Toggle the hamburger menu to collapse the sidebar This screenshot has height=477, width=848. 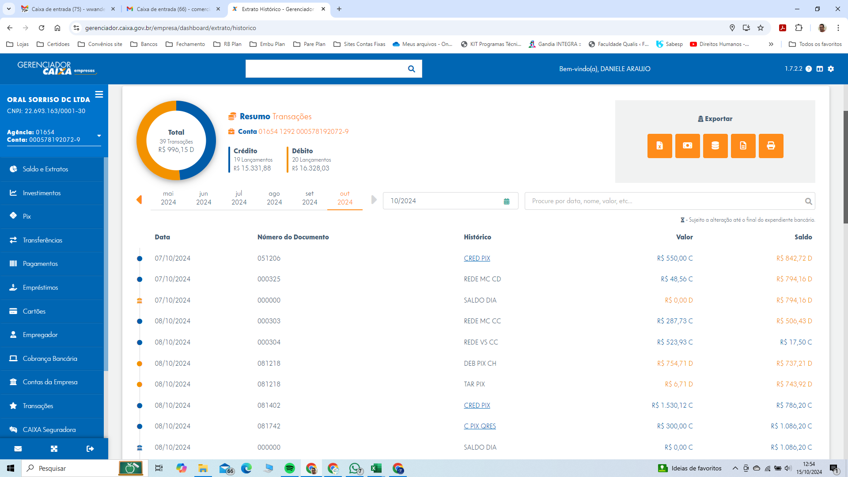tap(99, 95)
